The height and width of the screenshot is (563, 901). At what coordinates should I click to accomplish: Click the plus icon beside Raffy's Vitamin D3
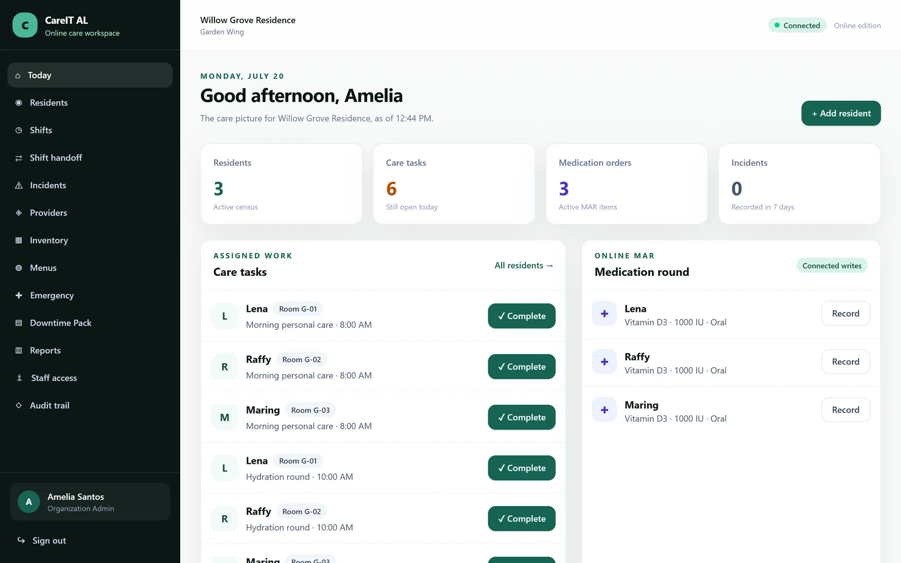pos(604,362)
